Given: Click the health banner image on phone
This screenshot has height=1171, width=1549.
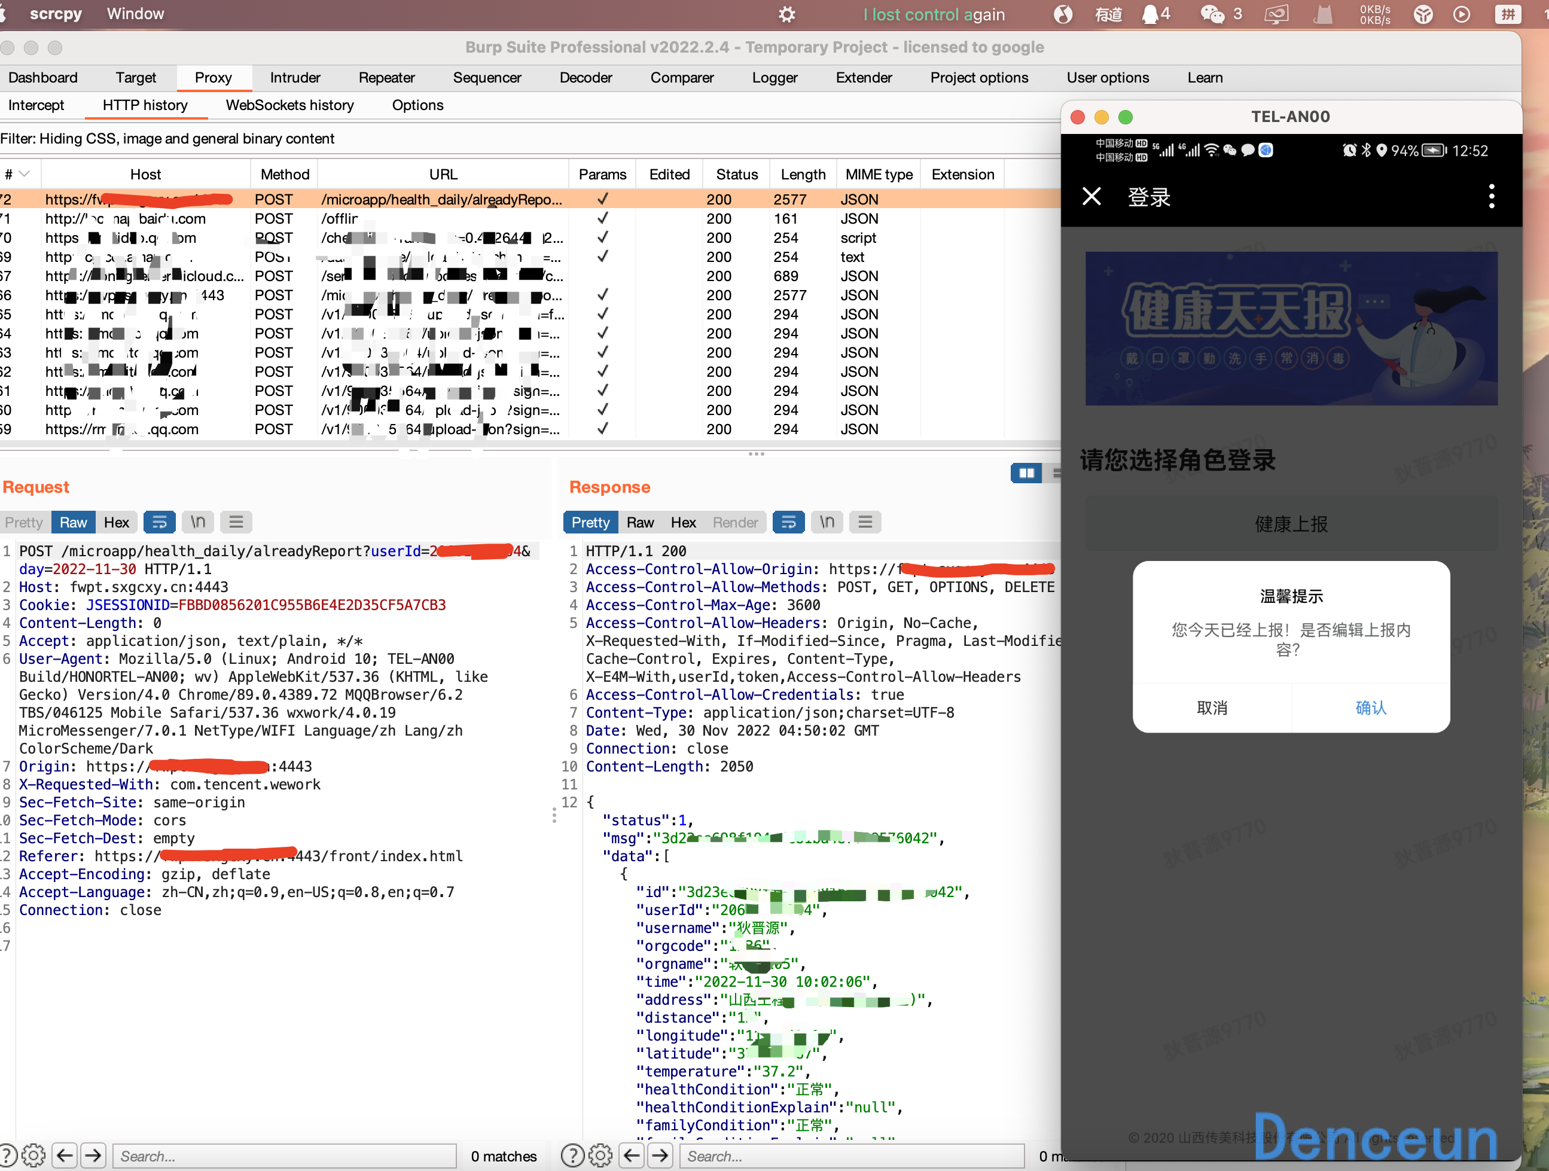Looking at the screenshot, I should pyautogui.click(x=1291, y=328).
